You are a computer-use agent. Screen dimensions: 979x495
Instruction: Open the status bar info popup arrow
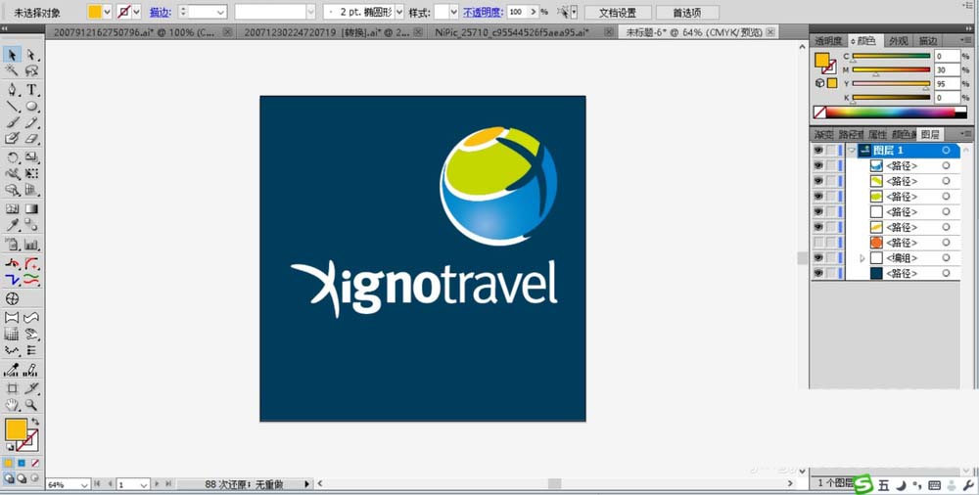[306, 484]
